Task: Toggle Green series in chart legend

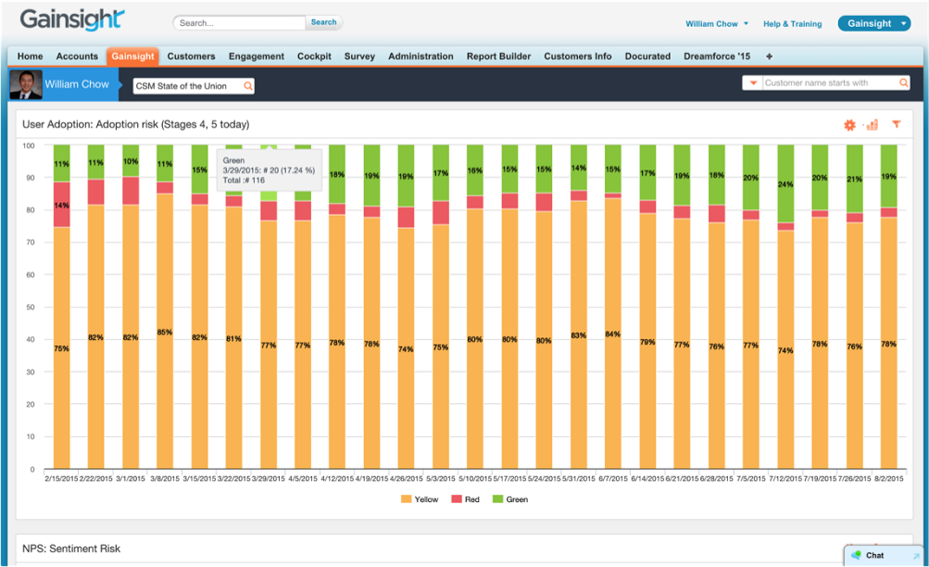Action: coord(510,499)
